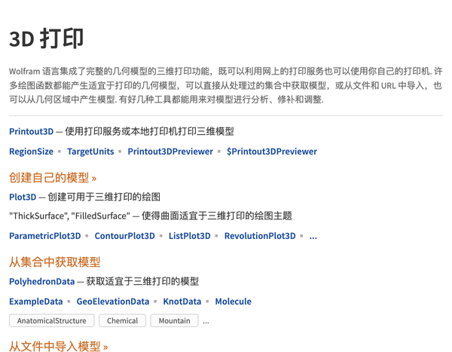
Task: Select the Mountain entity tag
Action: click(x=175, y=320)
